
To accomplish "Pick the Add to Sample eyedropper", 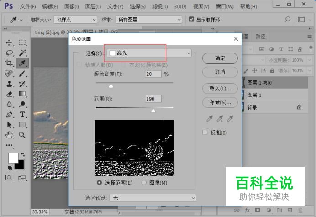I will (220, 119).
